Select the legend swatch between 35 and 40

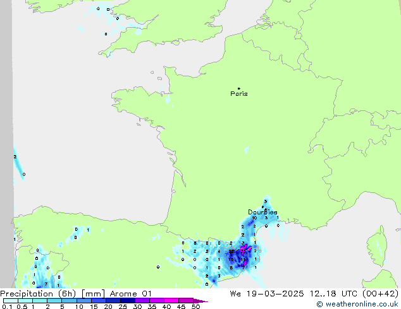coord(156,301)
